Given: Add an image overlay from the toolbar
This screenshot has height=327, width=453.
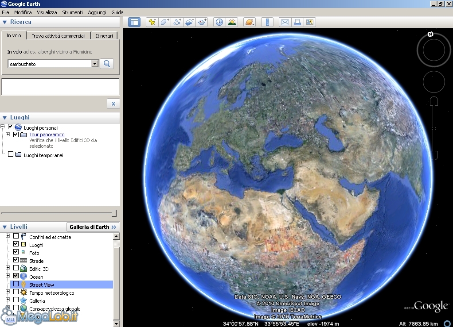Looking at the screenshot, I should (x=190, y=22).
